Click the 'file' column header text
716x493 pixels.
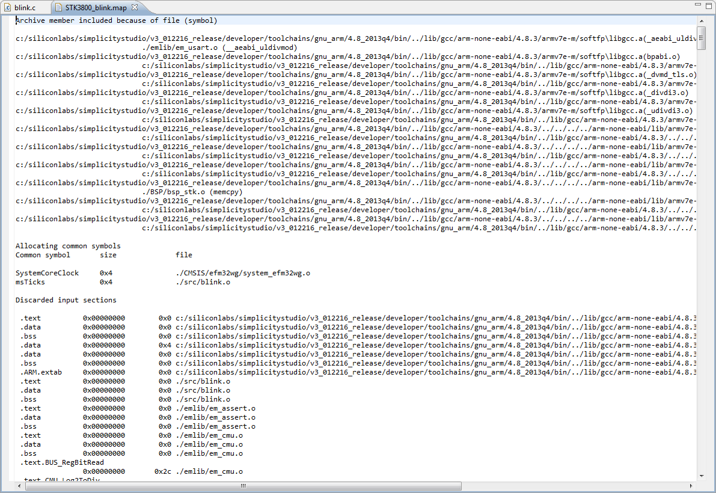point(184,255)
